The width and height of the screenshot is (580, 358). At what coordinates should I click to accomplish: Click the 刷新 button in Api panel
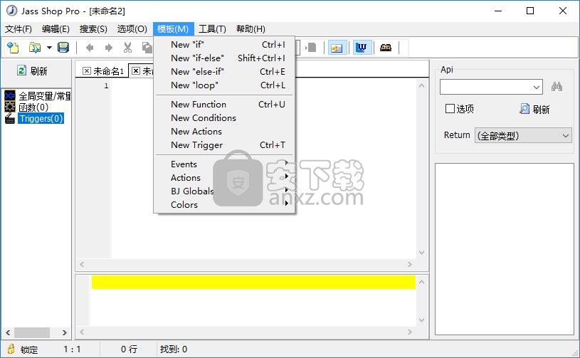tap(535, 109)
